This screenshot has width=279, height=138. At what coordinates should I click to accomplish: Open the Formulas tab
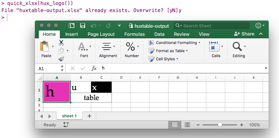click(135, 34)
